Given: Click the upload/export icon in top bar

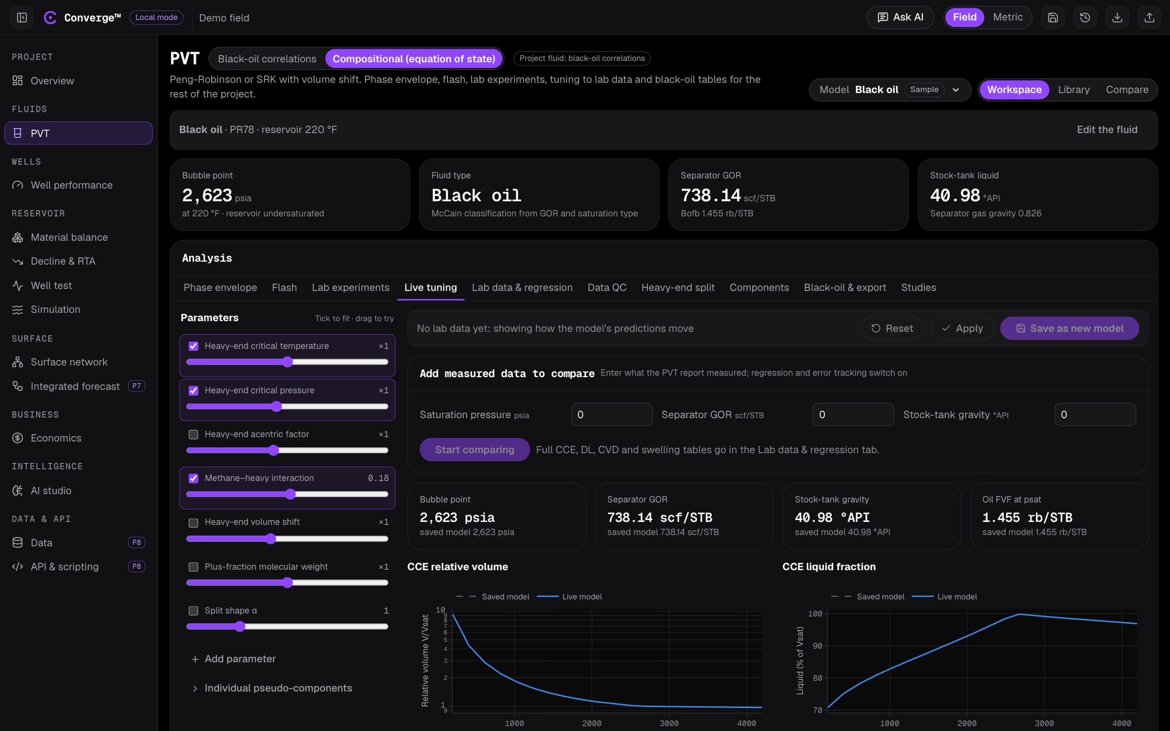Looking at the screenshot, I should pyautogui.click(x=1150, y=18).
